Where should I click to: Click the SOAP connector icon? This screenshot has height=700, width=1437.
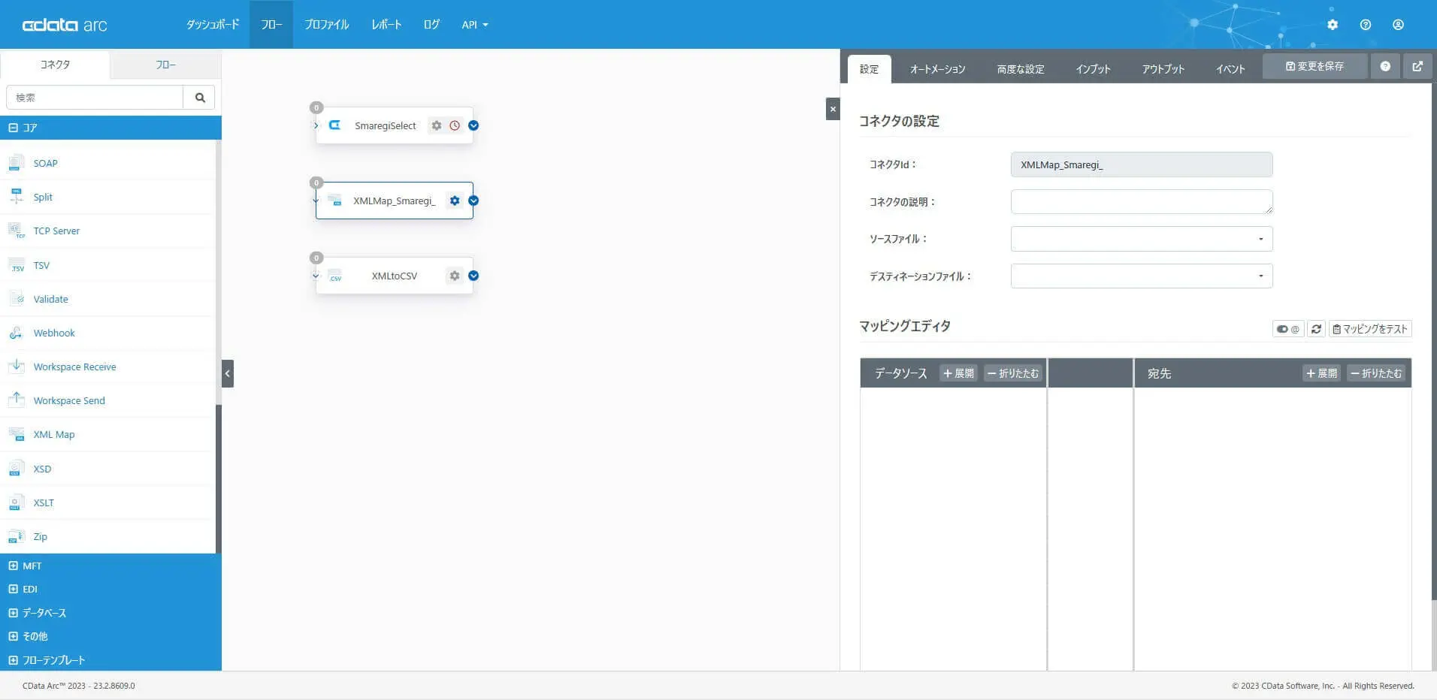(x=16, y=163)
